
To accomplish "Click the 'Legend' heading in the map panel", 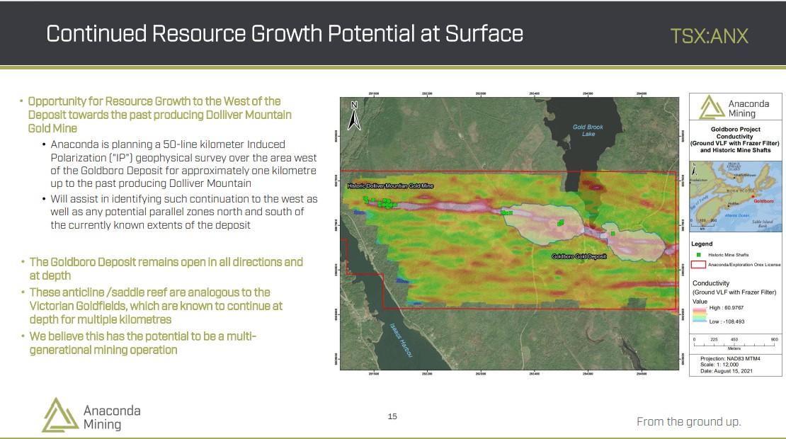I will (702, 244).
